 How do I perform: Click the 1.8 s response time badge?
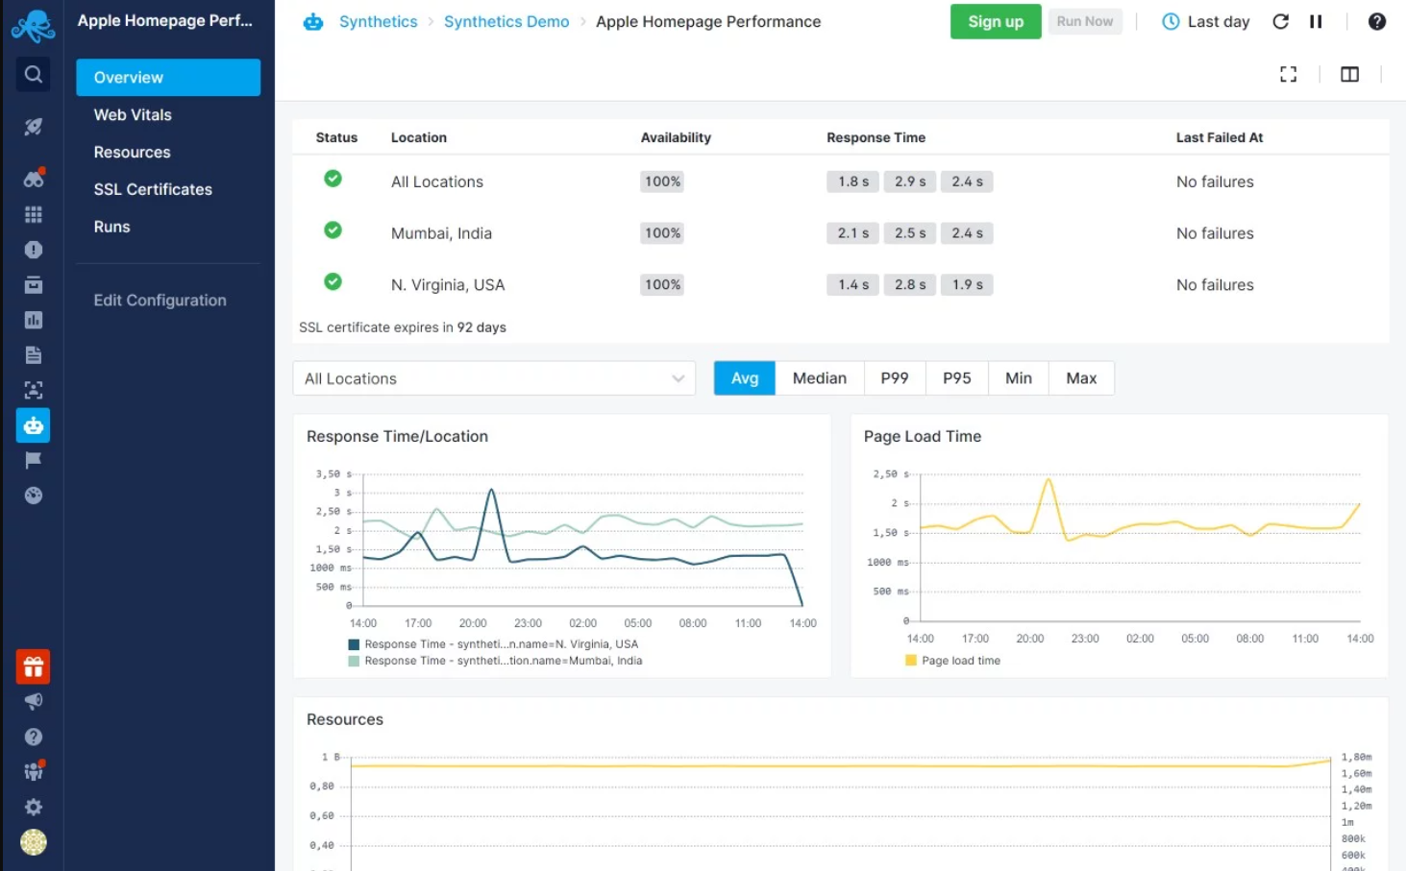click(852, 181)
